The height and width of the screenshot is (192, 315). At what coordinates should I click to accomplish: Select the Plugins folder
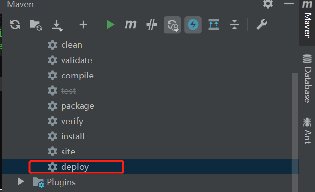pos(54,182)
